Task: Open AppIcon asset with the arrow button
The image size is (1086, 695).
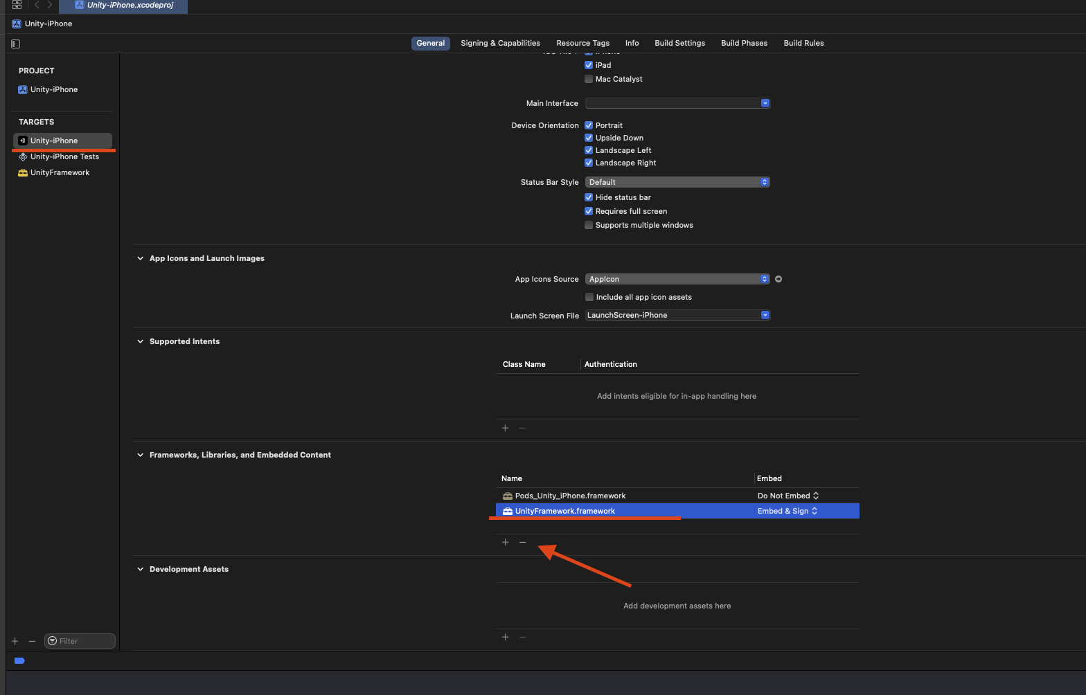Action: click(778, 279)
